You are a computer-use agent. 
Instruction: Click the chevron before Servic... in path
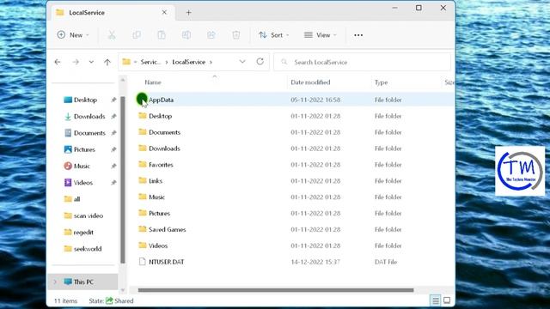(136, 62)
